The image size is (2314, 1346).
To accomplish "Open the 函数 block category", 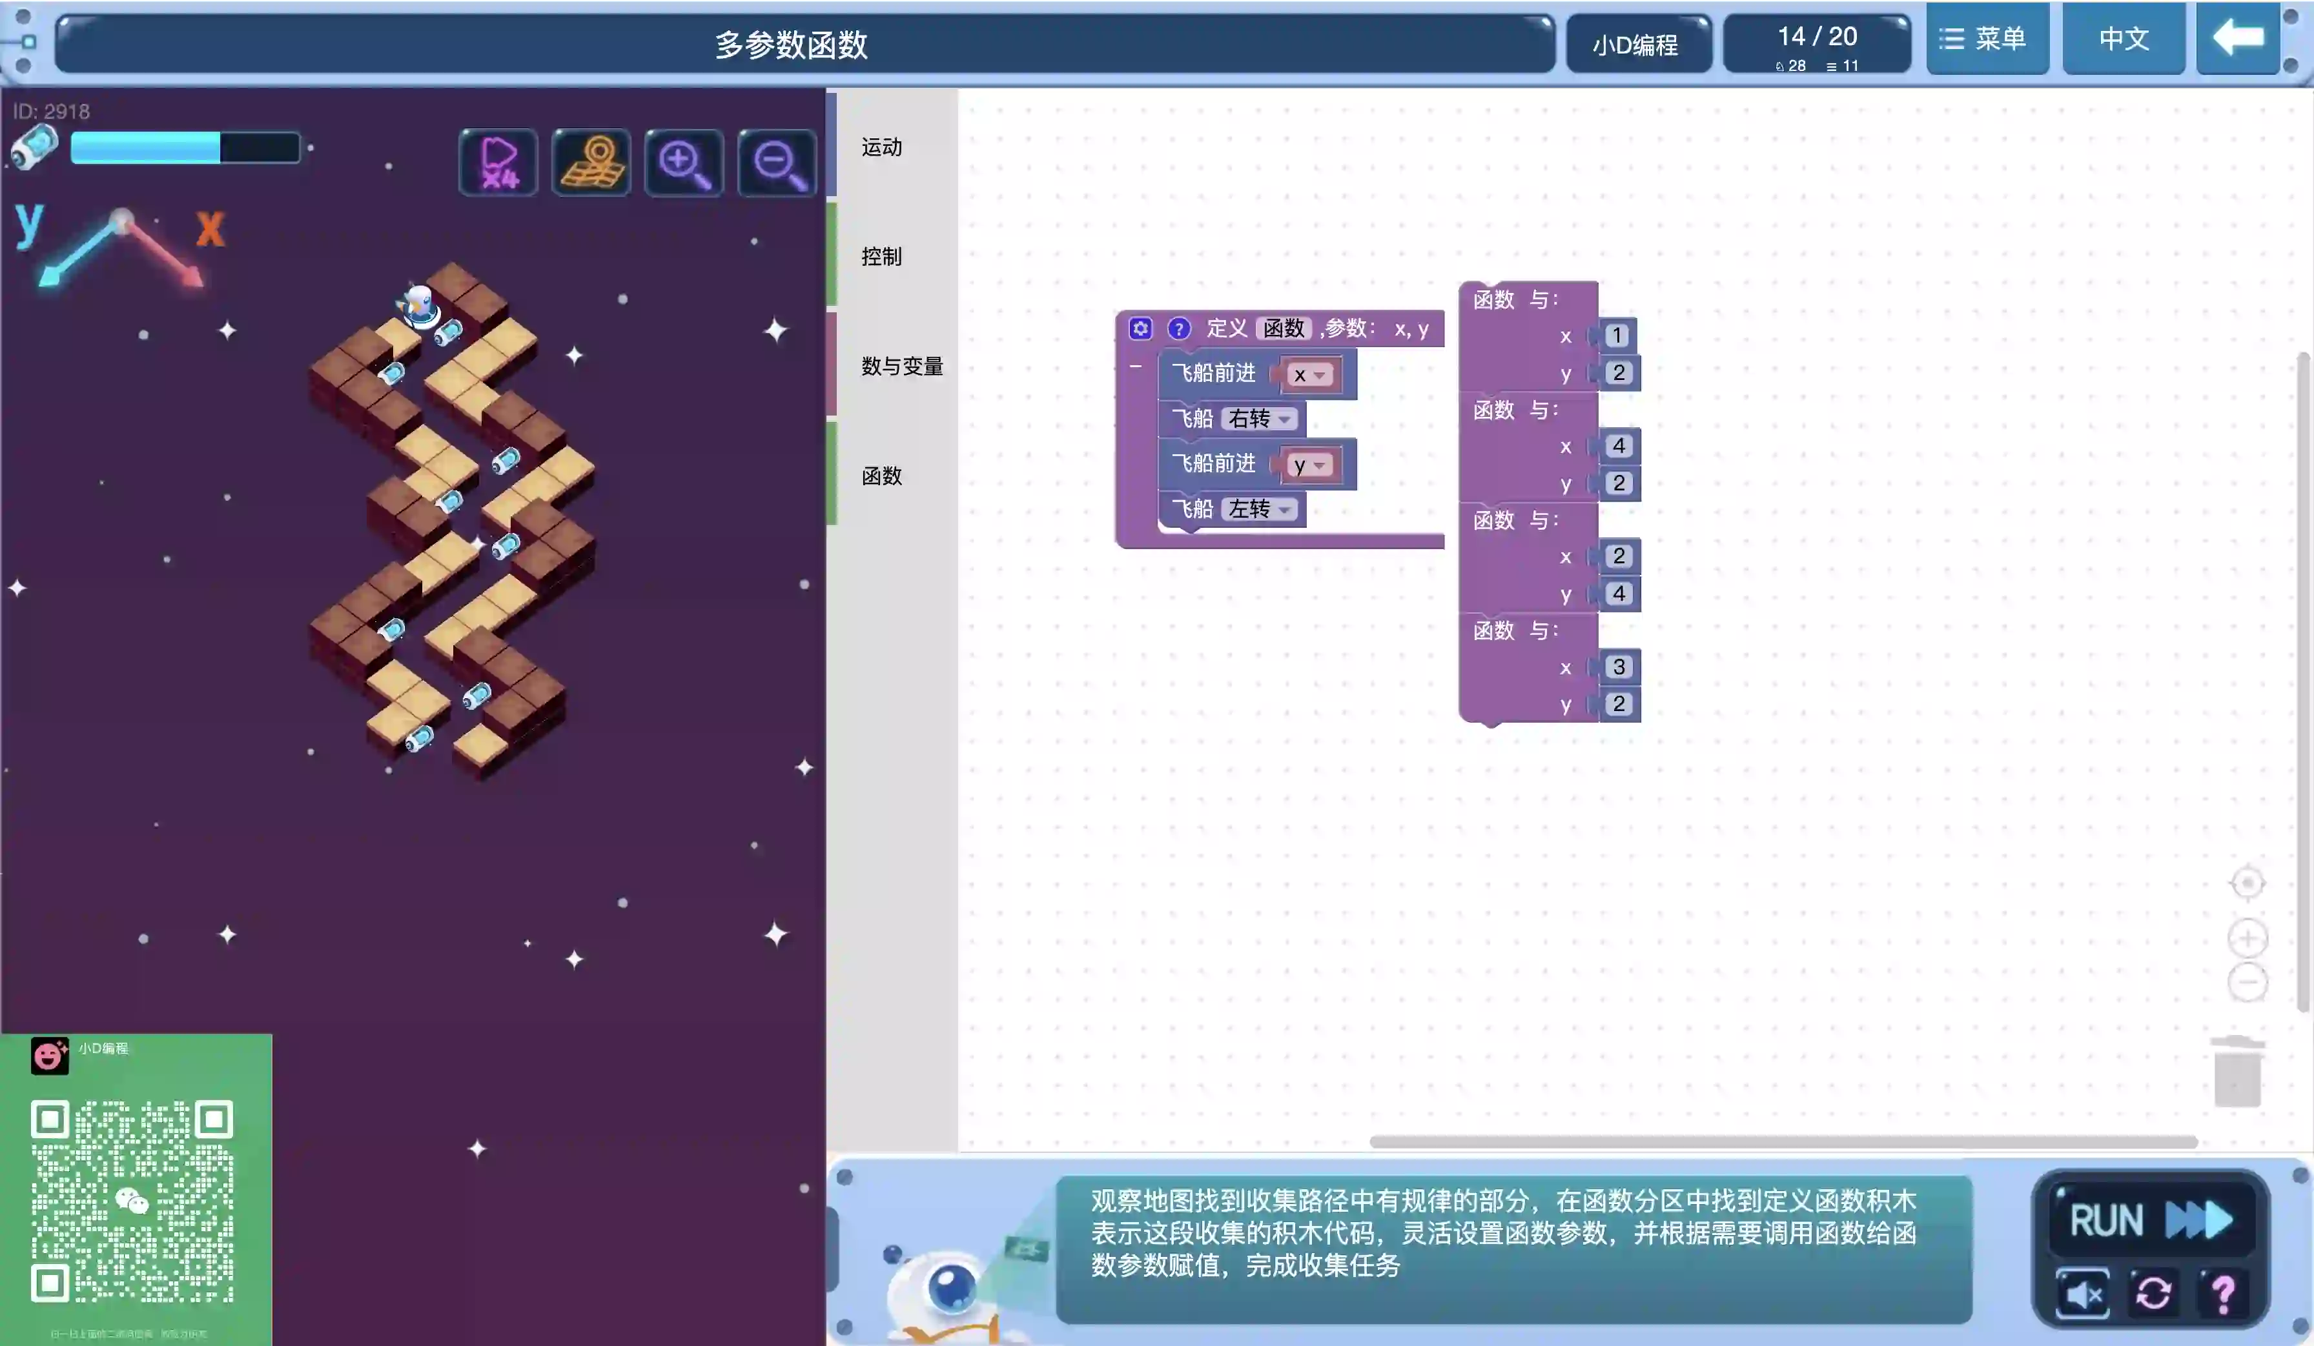I will point(881,476).
